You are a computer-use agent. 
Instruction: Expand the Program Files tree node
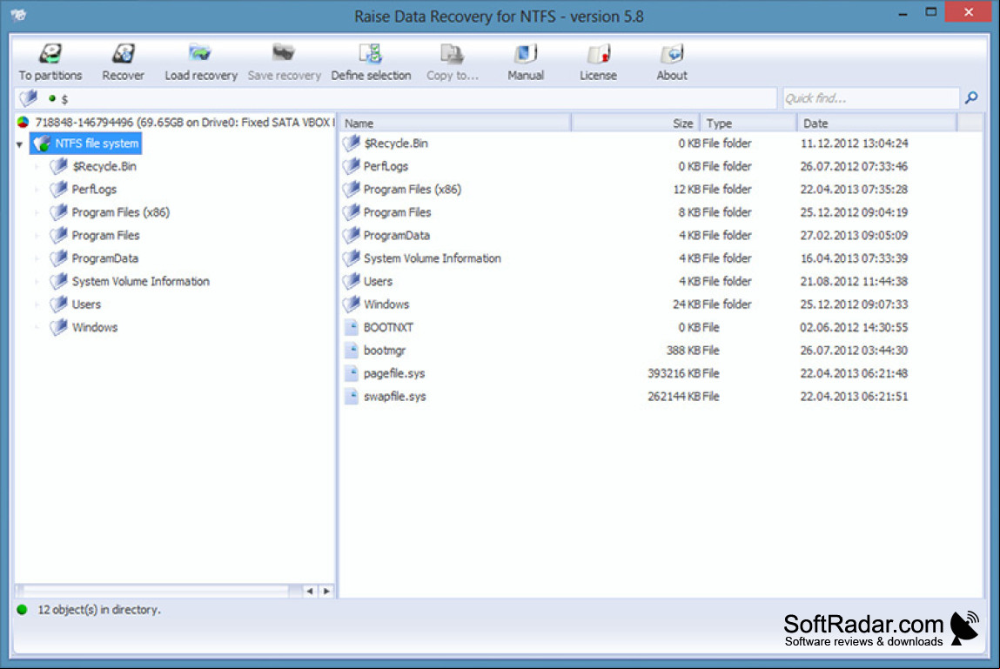pyautogui.click(x=37, y=236)
